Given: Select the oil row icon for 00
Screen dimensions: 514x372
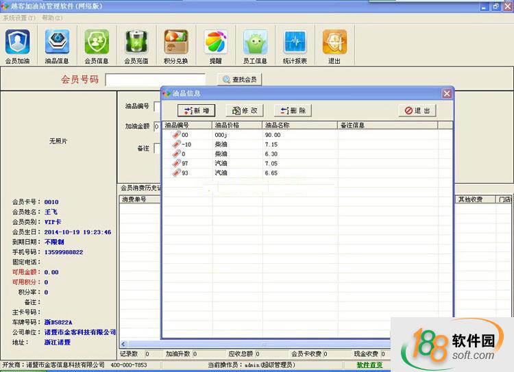Looking at the screenshot, I should [177, 135].
